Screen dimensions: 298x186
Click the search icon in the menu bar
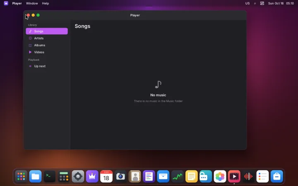pos(255,3)
